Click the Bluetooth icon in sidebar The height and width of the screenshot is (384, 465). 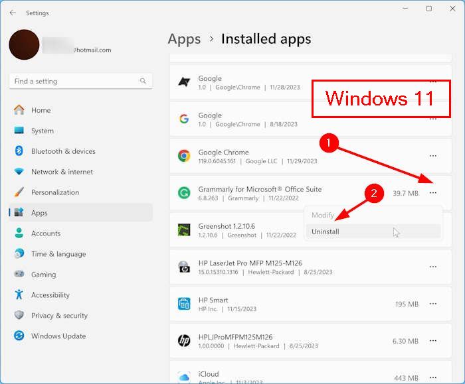[19, 151]
